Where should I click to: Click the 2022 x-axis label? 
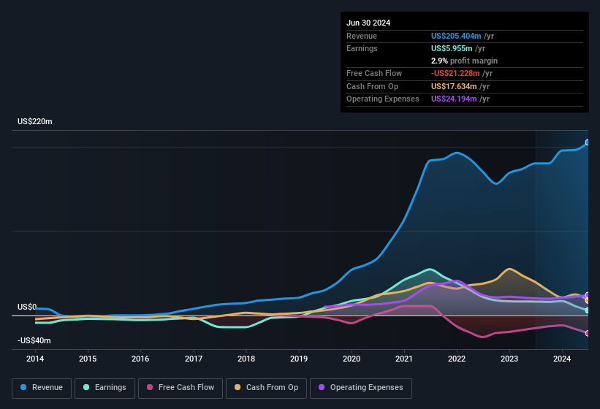[x=457, y=359]
